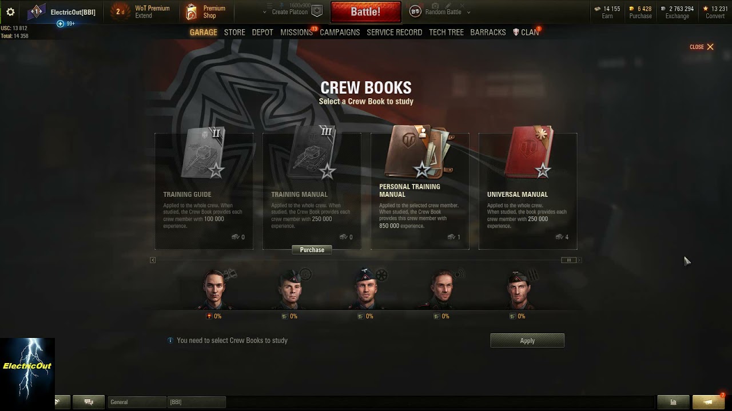Open the statistics icon in bottom bar
Viewport: 732px width, 411px height.
tap(673, 402)
